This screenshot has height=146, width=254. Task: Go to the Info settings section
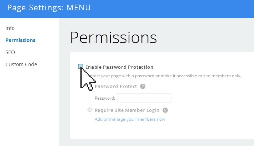(10, 28)
